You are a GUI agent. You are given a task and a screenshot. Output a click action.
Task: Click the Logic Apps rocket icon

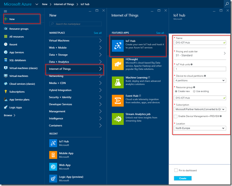tap(6, 107)
